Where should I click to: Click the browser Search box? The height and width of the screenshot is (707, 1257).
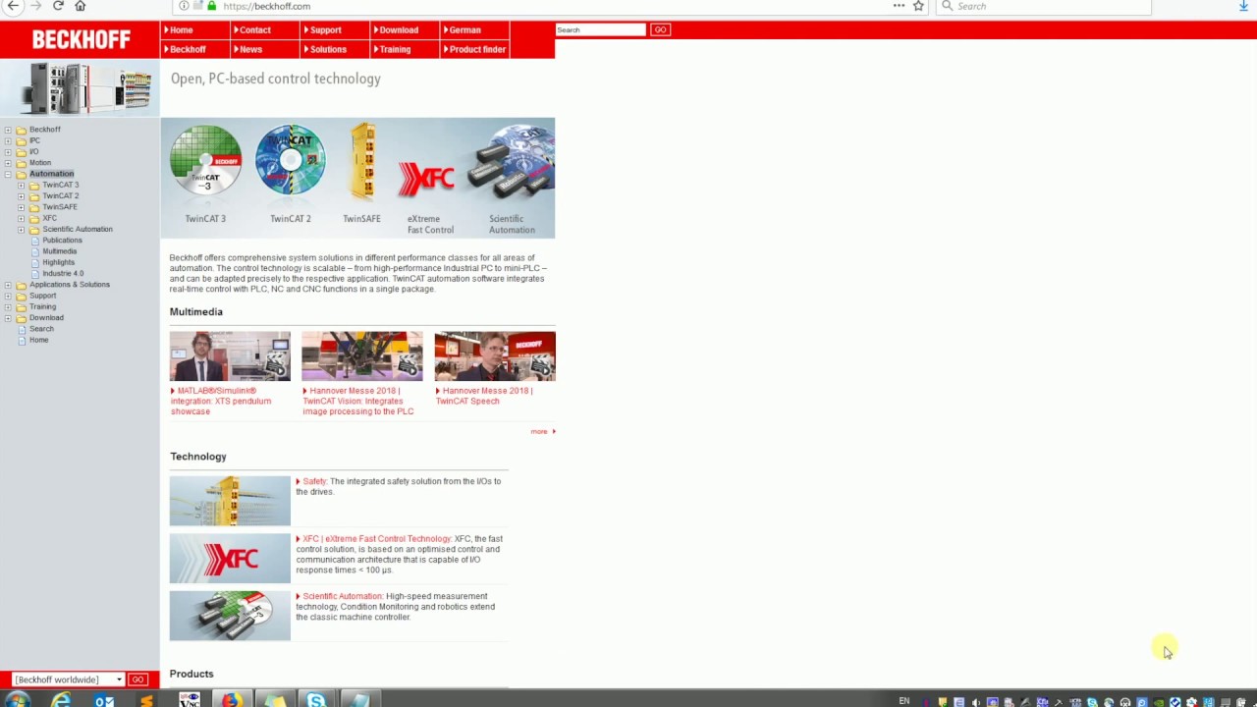[1043, 6]
